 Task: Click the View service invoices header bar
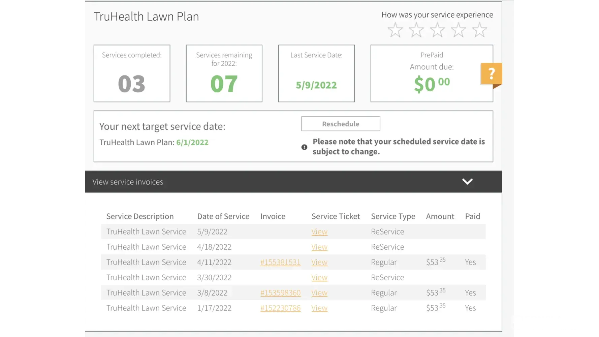(x=270, y=182)
